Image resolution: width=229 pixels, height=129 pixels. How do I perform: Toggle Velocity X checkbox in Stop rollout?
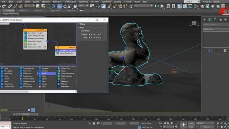pyautogui.click(x=89, y=34)
